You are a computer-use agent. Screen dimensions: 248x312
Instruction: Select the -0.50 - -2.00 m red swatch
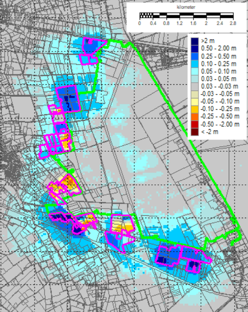[195, 124]
